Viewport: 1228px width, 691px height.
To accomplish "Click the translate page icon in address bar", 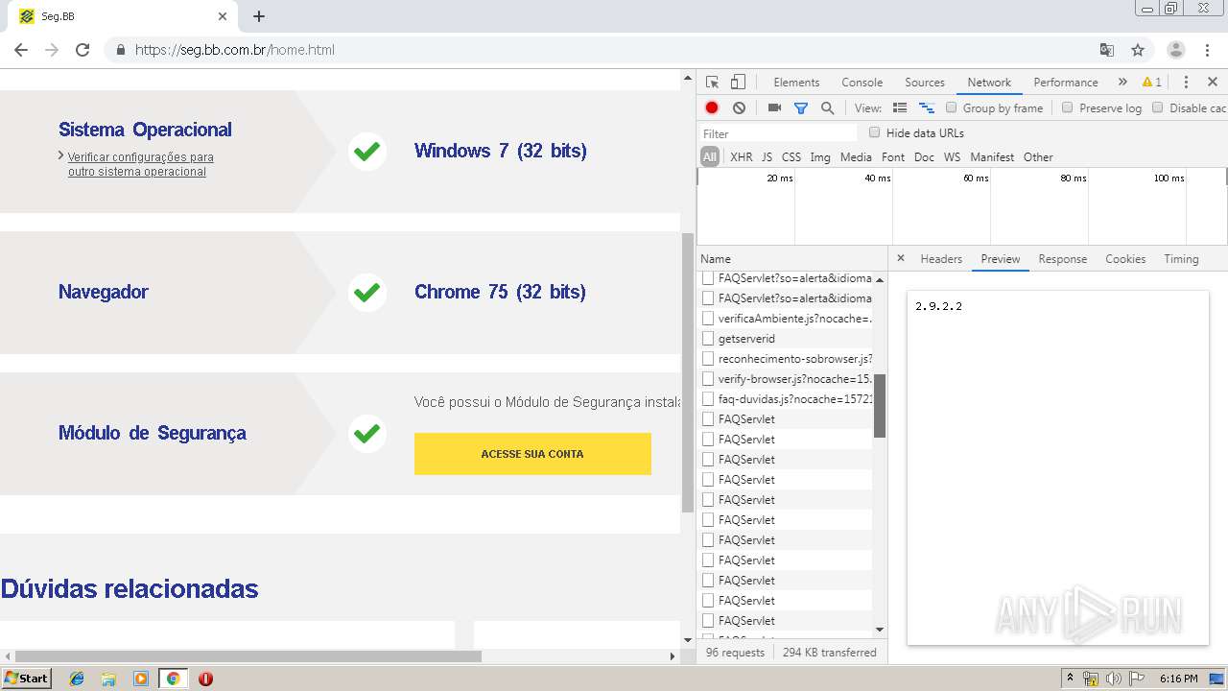I will (1107, 50).
